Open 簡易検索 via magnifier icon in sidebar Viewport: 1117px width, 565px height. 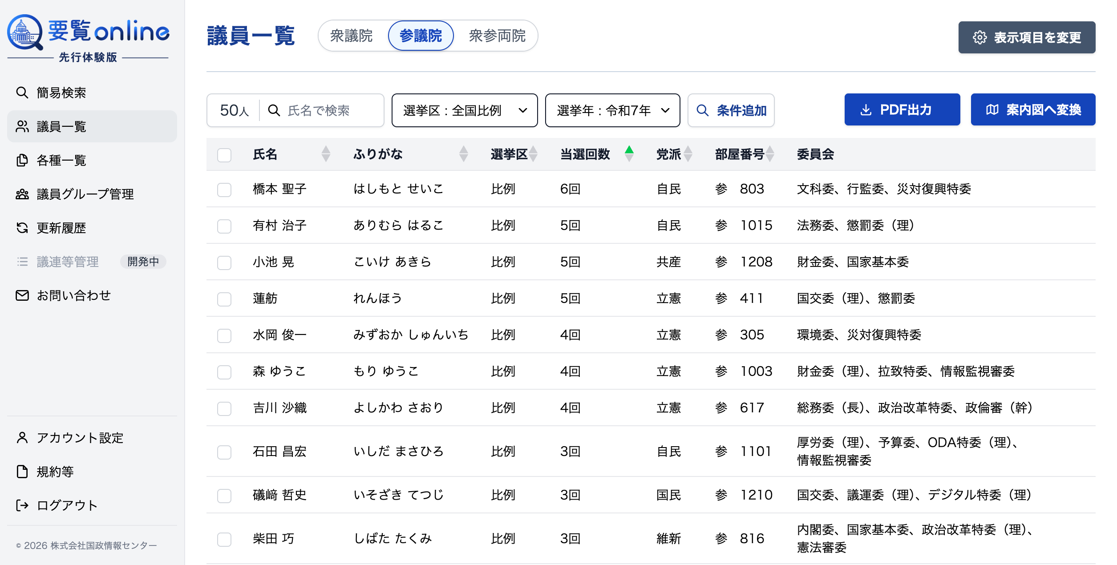pos(22,93)
